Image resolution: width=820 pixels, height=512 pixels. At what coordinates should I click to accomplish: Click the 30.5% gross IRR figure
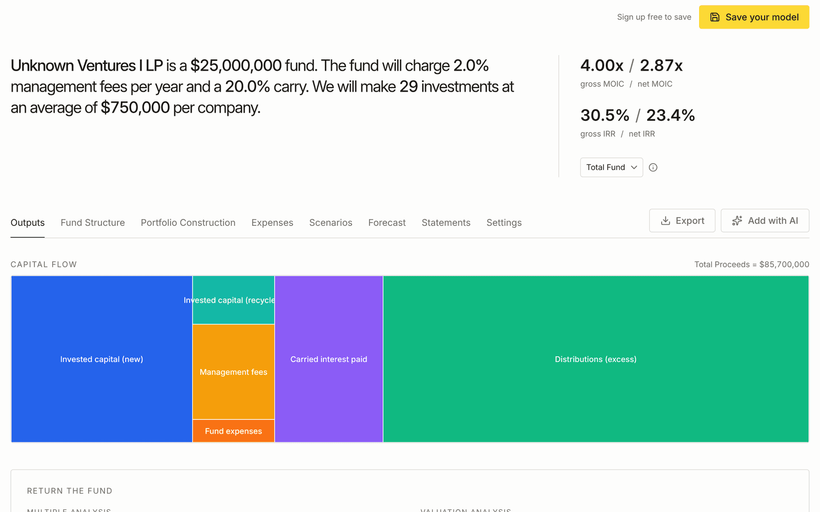click(605, 115)
